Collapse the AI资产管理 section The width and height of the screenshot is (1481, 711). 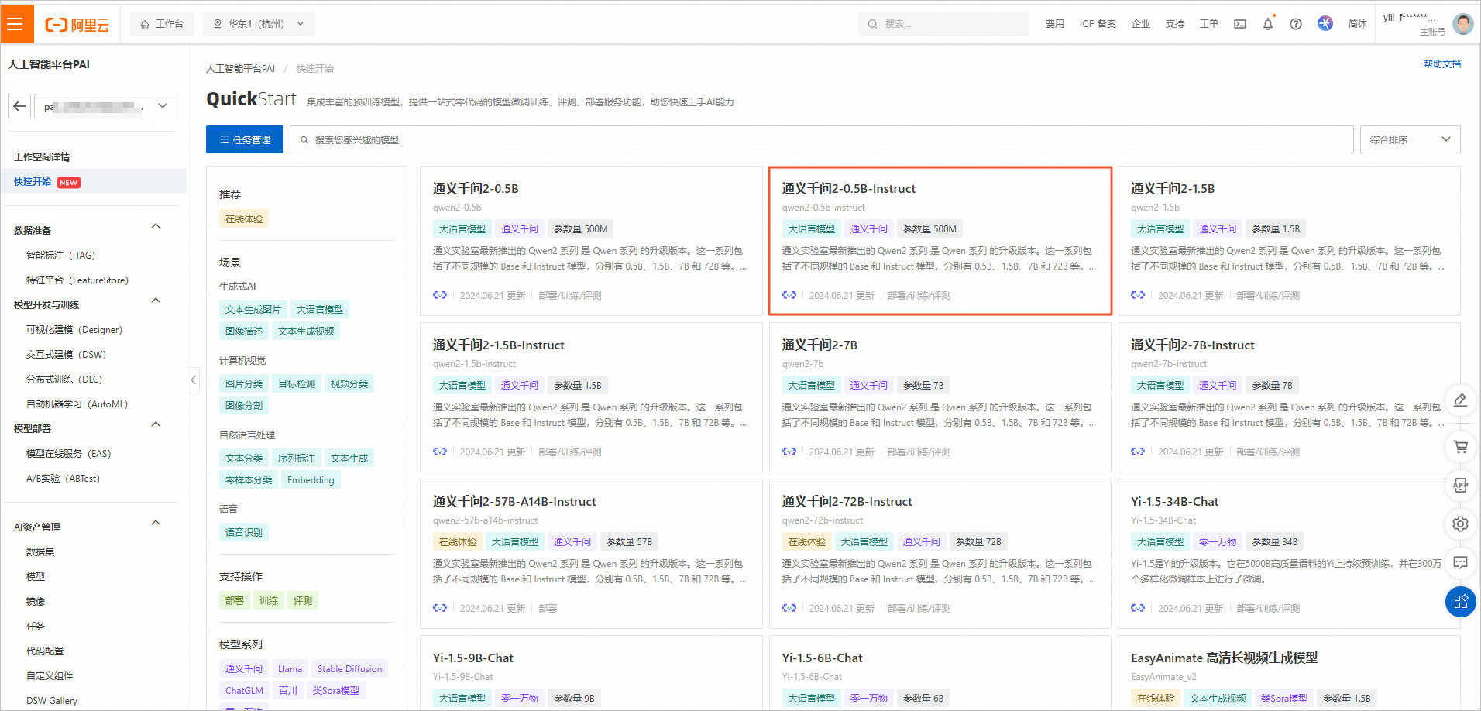pyautogui.click(x=156, y=523)
